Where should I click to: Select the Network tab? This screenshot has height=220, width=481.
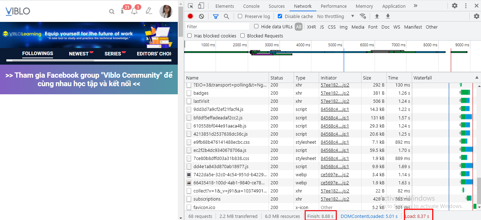pyautogui.click(x=303, y=6)
